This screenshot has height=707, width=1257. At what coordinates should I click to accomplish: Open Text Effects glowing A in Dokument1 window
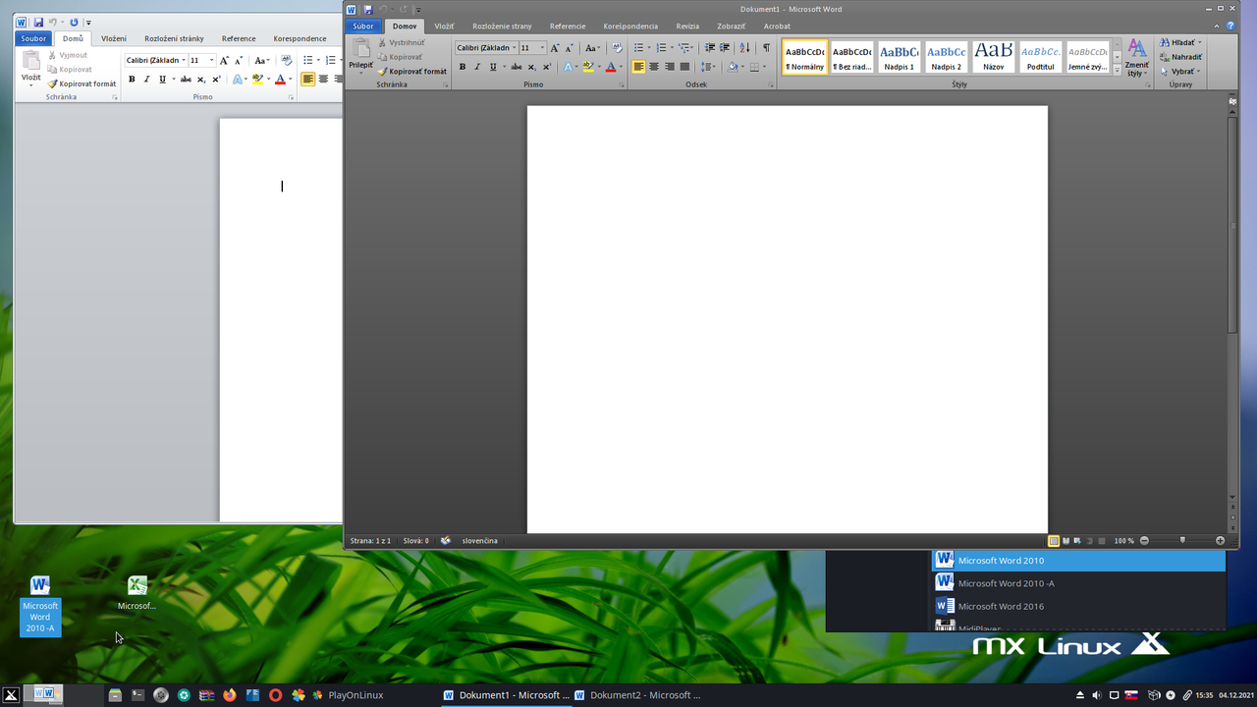pos(568,67)
